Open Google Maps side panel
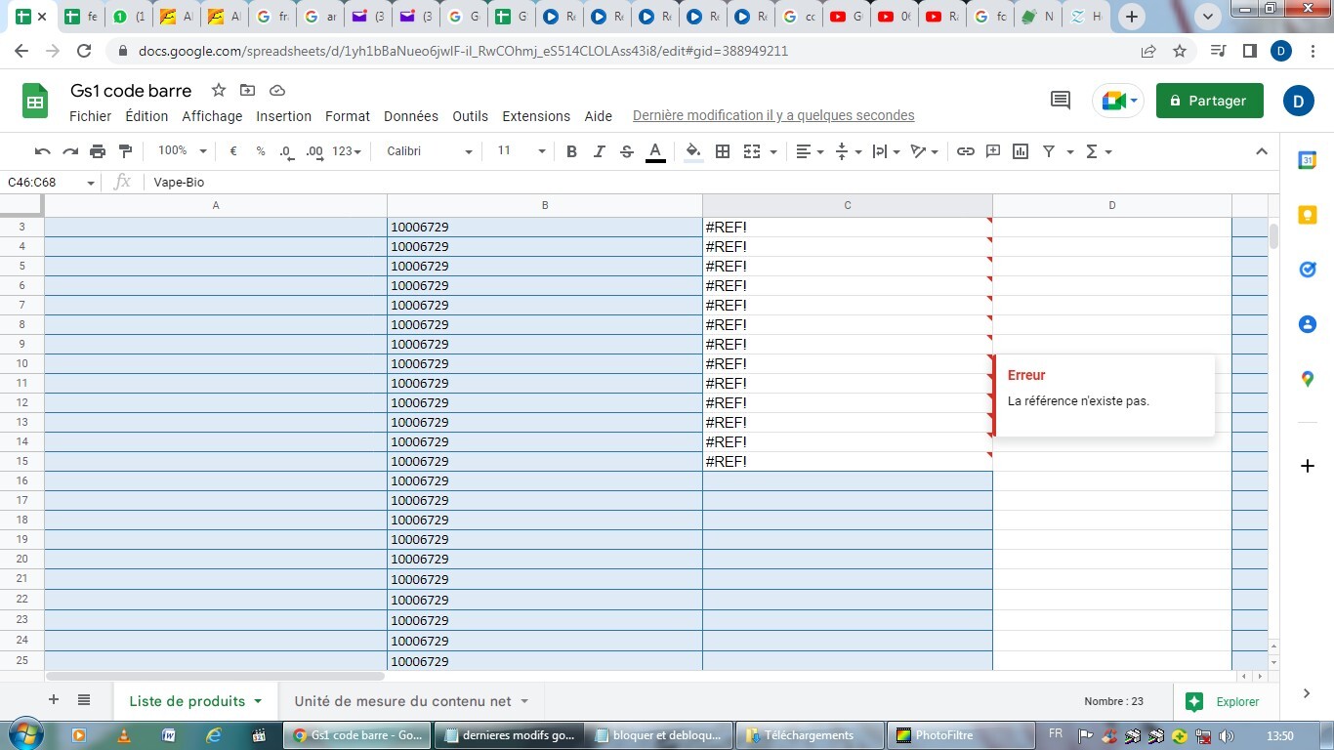Viewport: 1334px width, 750px height. click(x=1308, y=379)
